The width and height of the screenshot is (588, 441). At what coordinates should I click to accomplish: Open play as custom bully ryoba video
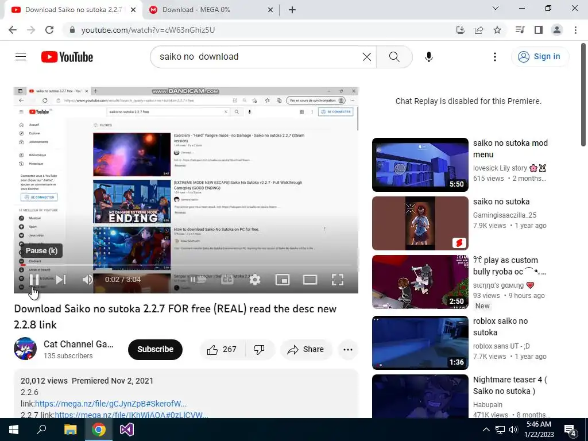pos(420,282)
